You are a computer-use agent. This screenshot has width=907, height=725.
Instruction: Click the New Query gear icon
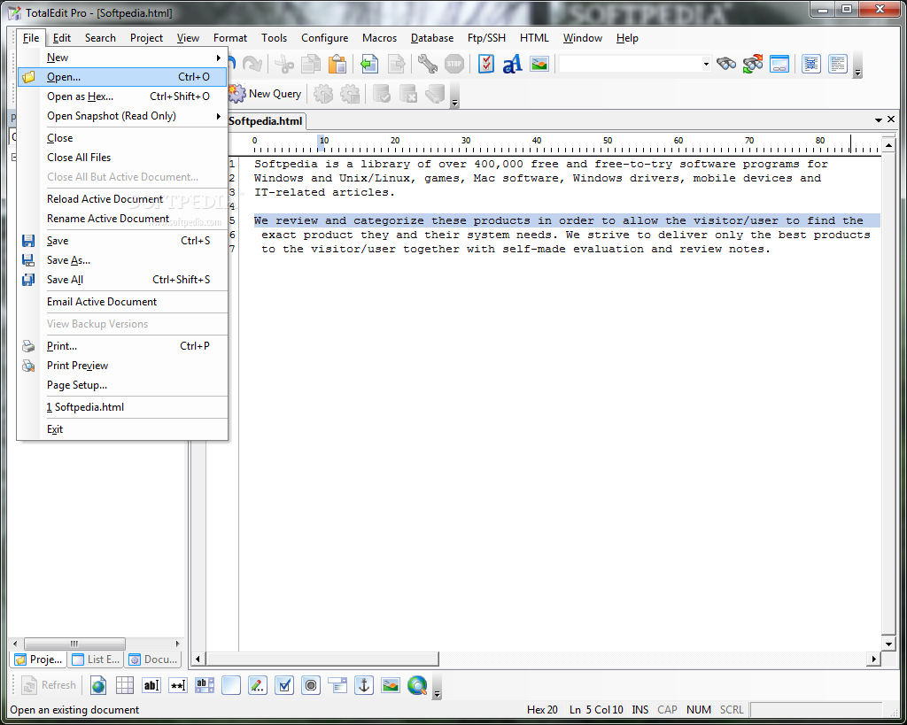pyautogui.click(x=236, y=94)
